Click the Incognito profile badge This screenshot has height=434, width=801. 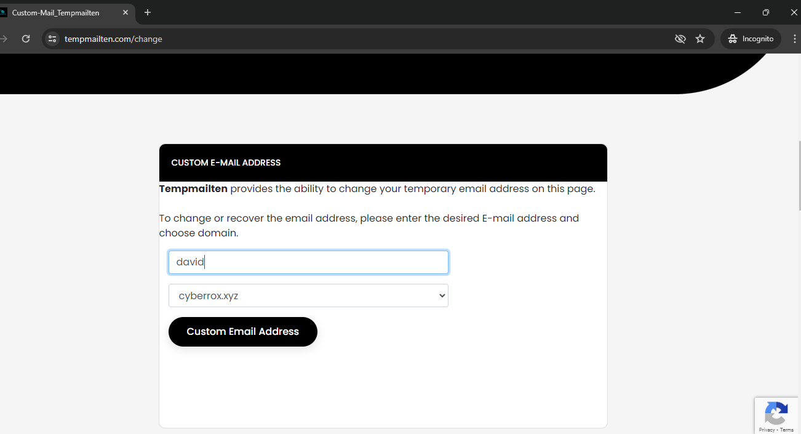(x=750, y=38)
